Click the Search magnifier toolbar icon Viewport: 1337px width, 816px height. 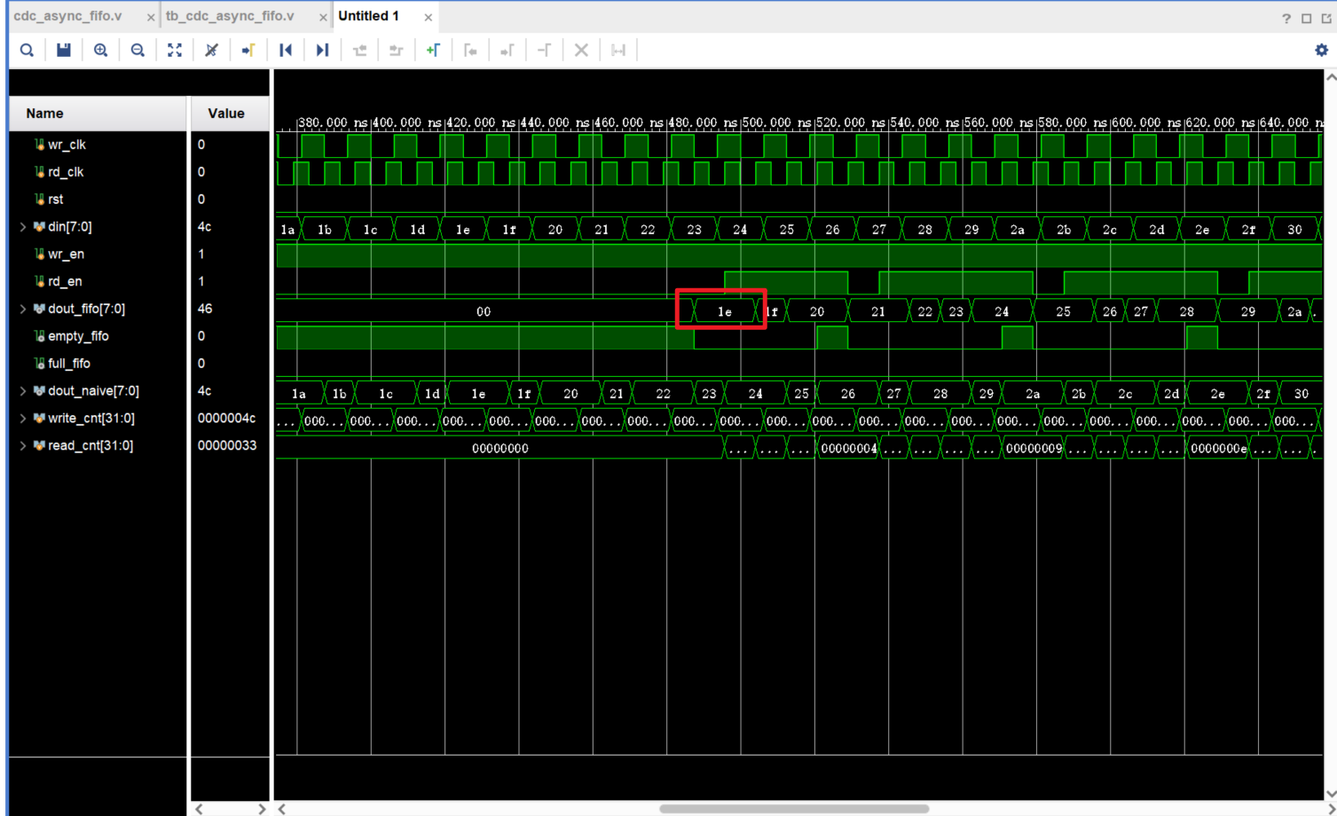click(27, 51)
